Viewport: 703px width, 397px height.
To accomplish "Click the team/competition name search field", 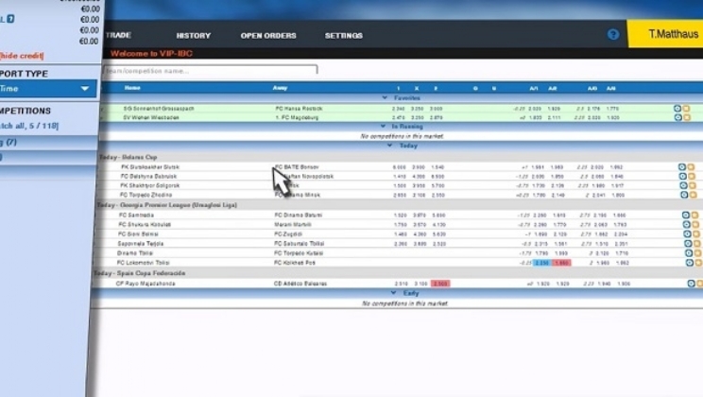I will point(210,69).
